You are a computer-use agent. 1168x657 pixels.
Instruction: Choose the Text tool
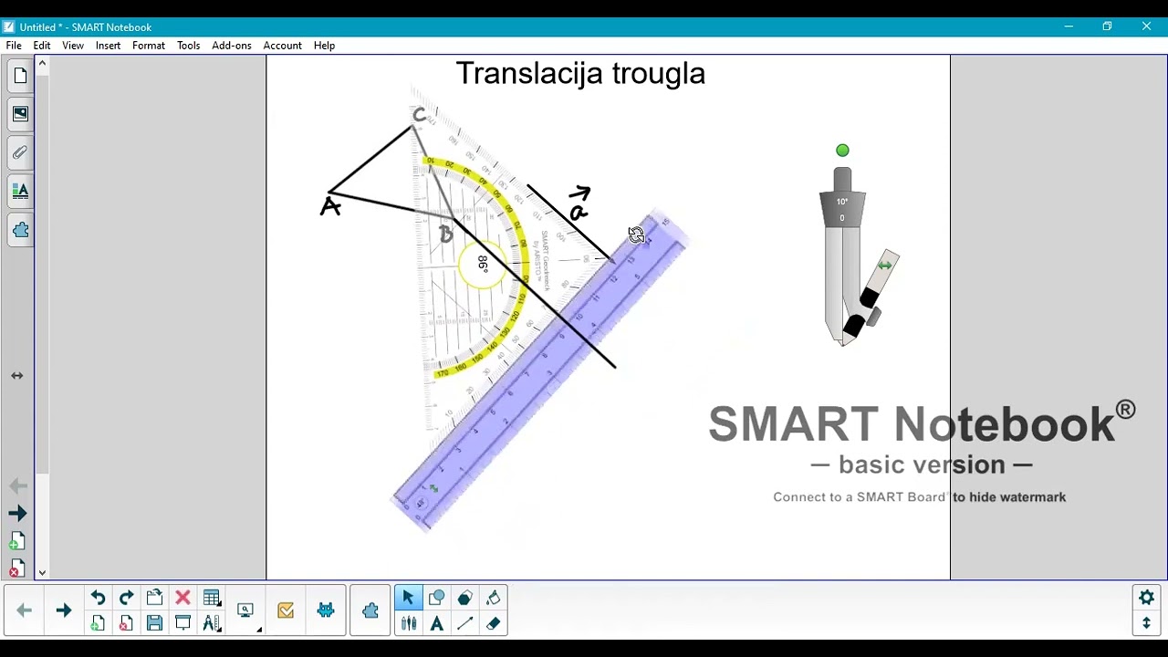[436, 623]
